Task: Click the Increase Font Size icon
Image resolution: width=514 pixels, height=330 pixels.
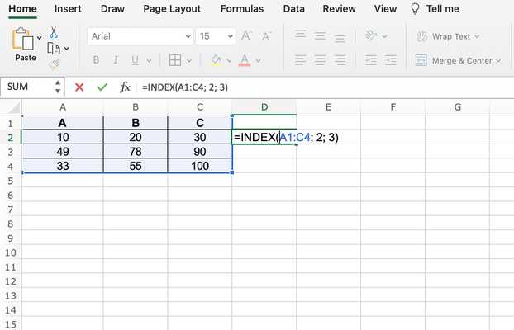Action: click(x=247, y=35)
